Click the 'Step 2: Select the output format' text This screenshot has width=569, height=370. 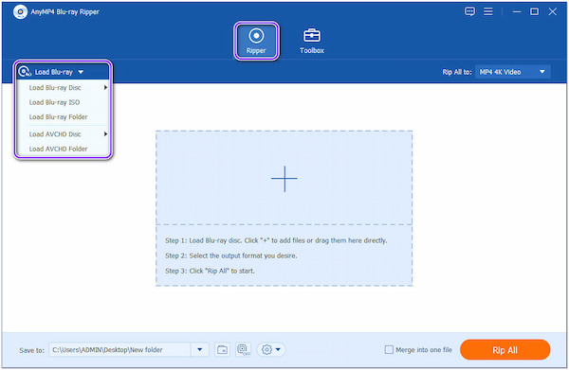click(231, 255)
